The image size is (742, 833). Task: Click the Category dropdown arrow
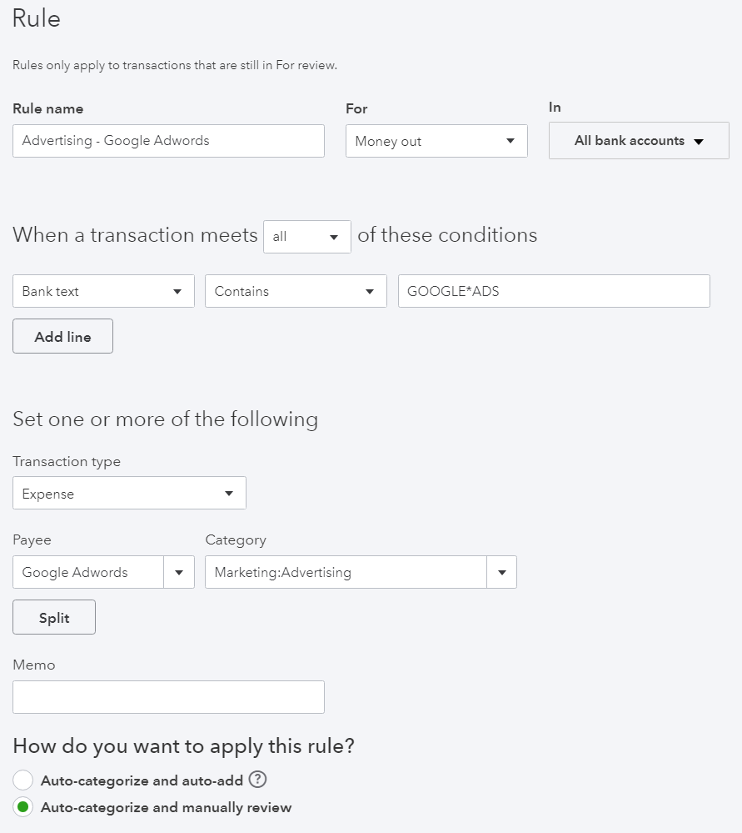501,572
